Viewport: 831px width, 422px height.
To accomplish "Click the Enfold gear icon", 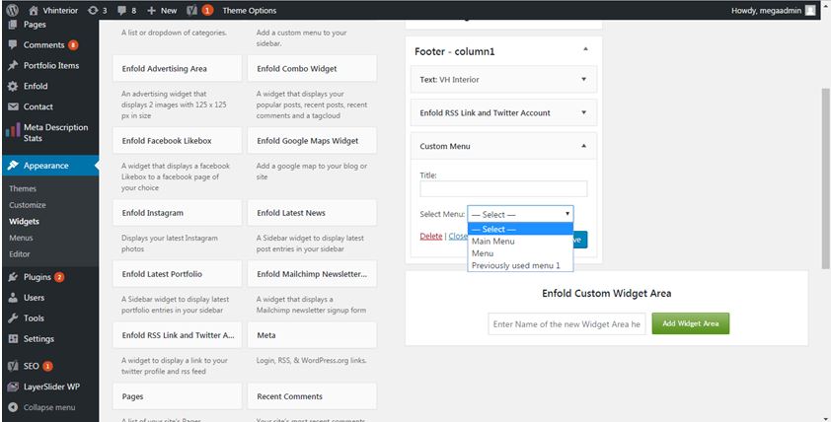I will (x=13, y=87).
